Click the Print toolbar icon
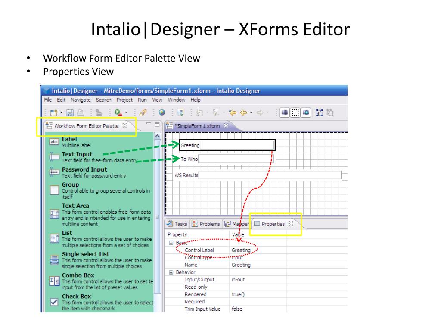The image size is (441, 331). [x=81, y=113]
